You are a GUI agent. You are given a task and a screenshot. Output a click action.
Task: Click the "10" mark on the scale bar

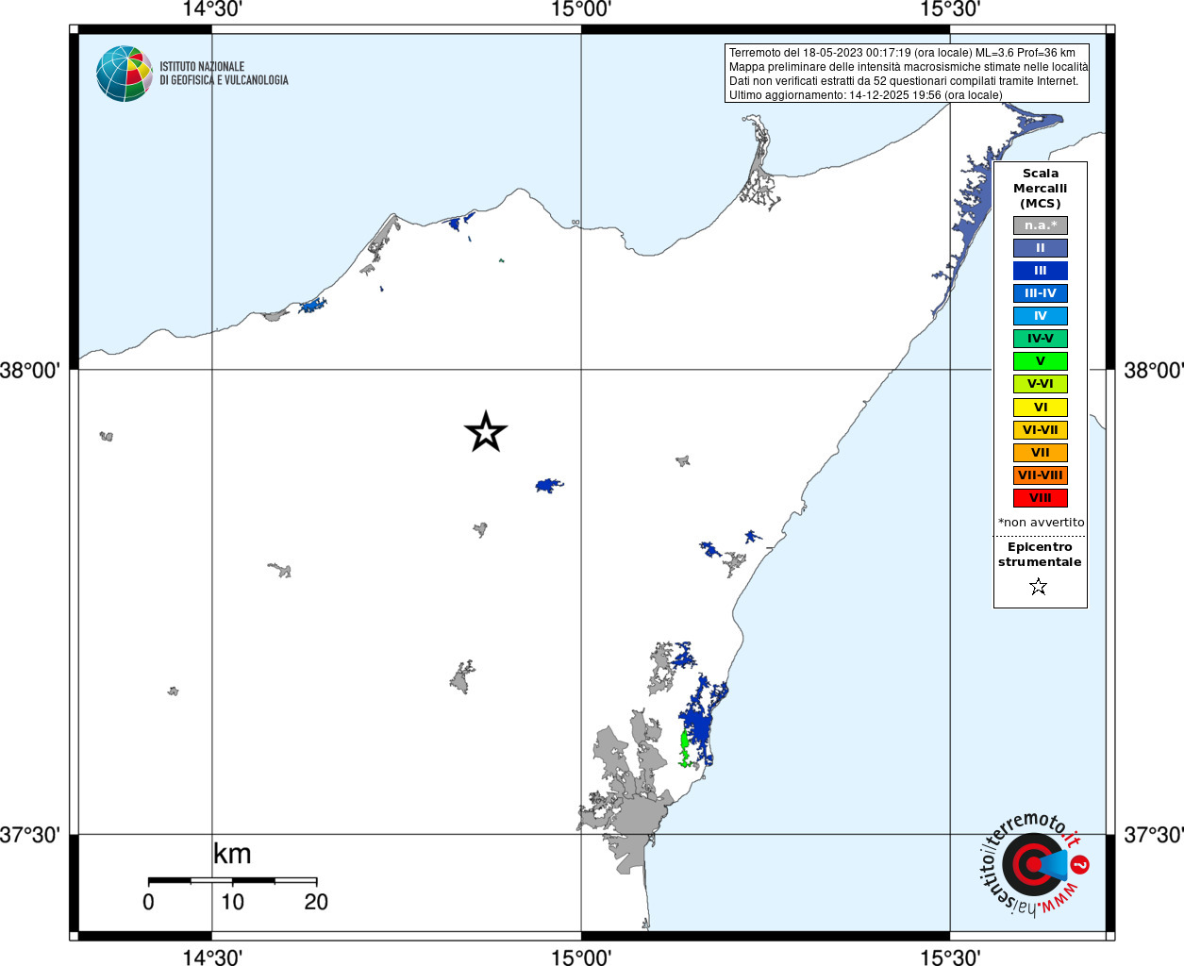click(232, 902)
